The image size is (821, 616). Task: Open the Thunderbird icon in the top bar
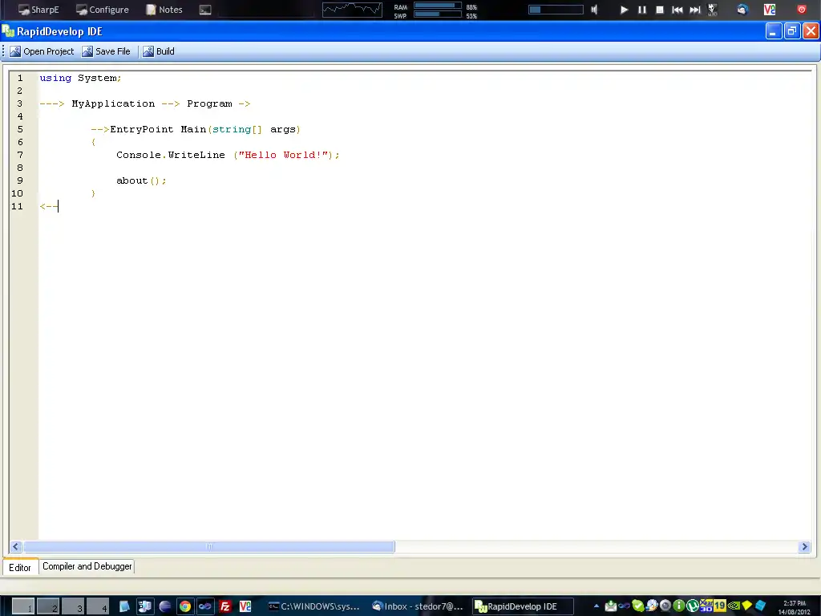point(742,10)
